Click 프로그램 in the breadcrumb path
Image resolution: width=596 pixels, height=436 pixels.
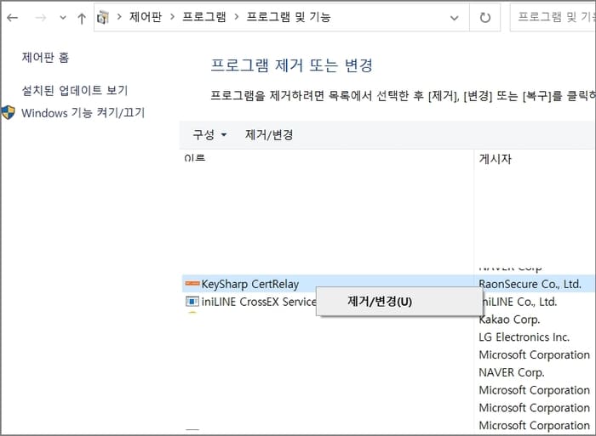(204, 17)
